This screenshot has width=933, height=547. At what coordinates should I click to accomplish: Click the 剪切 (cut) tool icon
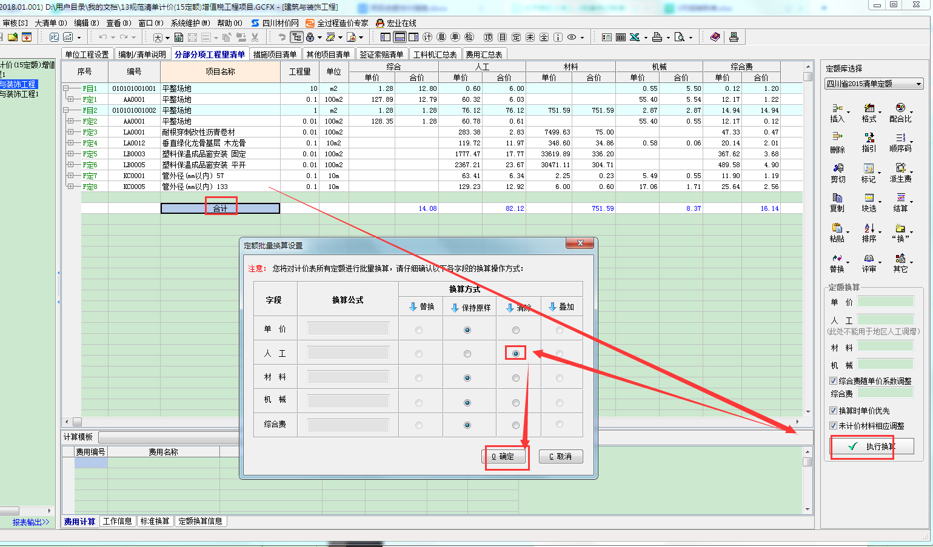(x=838, y=168)
